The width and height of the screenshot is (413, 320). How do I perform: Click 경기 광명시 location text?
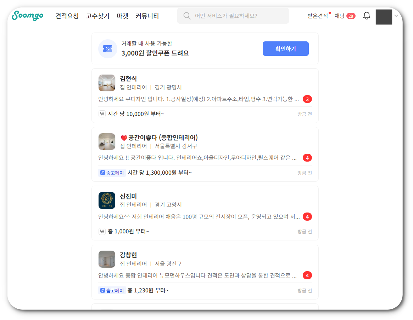tap(168, 87)
